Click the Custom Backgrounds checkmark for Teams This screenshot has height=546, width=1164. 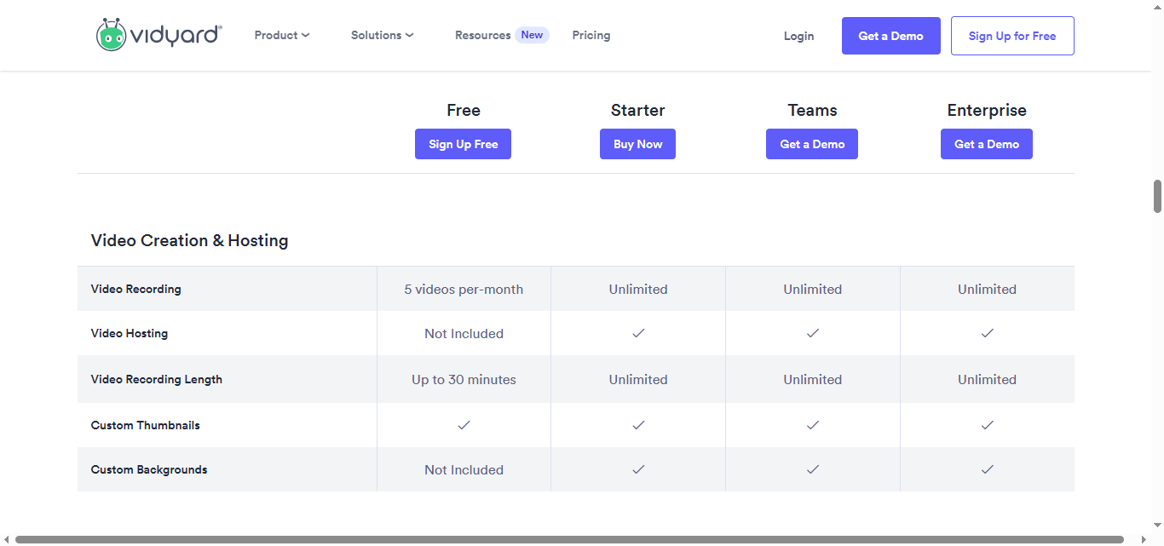813,468
